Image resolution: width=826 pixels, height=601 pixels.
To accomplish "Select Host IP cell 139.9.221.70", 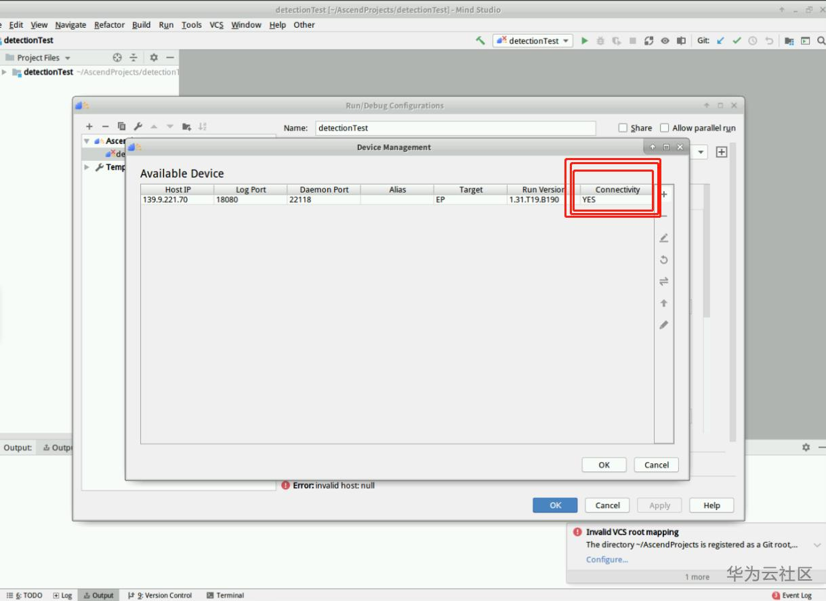I will click(178, 200).
